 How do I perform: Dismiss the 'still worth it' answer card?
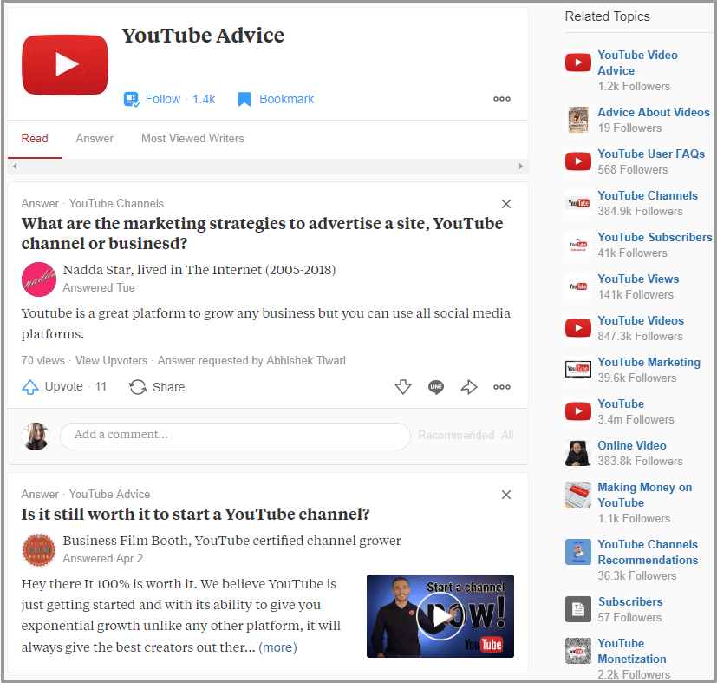coord(506,495)
